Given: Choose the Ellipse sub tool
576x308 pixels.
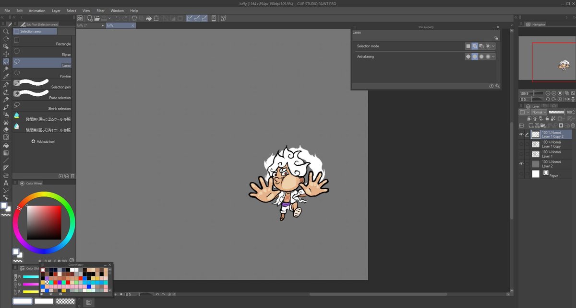Looking at the screenshot, I should click(42, 52).
